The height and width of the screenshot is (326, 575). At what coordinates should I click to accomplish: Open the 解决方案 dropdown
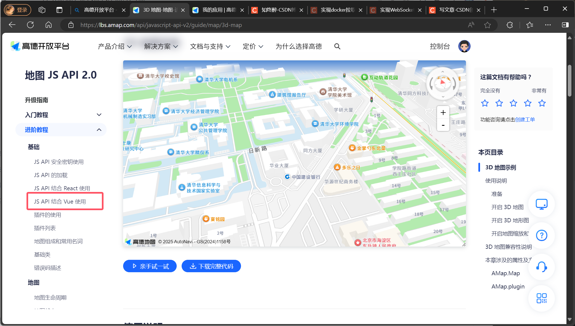pyautogui.click(x=160, y=46)
